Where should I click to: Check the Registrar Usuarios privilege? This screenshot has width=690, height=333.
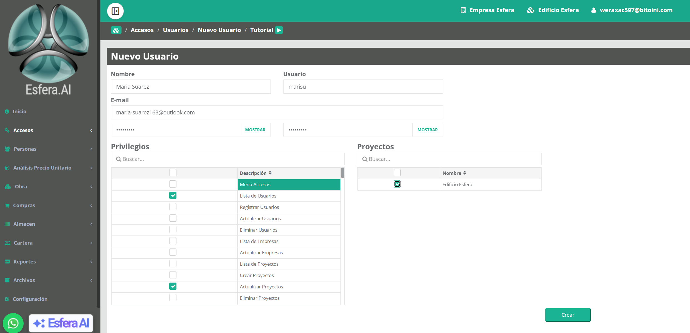(x=173, y=207)
